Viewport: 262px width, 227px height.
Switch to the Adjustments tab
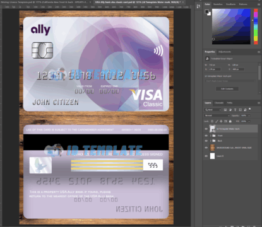pyautogui.click(x=225, y=52)
